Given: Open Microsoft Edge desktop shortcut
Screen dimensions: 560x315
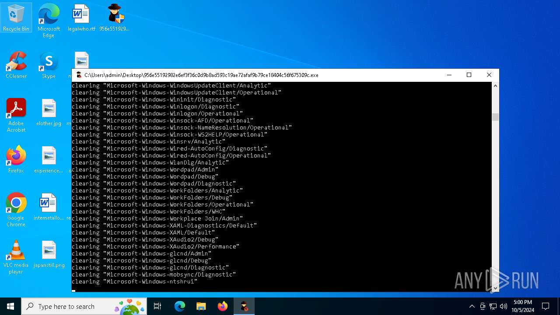Looking at the screenshot, I should tap(49, 21).
